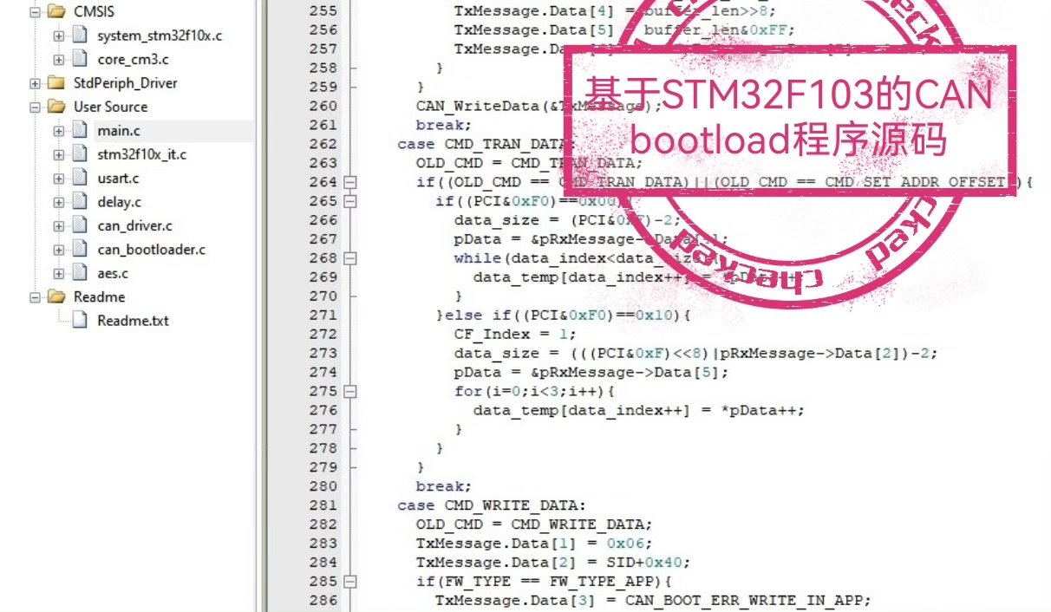Image resolution: width=1051 pixels, height=612 pixels.
Task: Click 'pData = &pRxMessage->Data[5];' line
Action: pyautogui.click(x=591, y=372)
